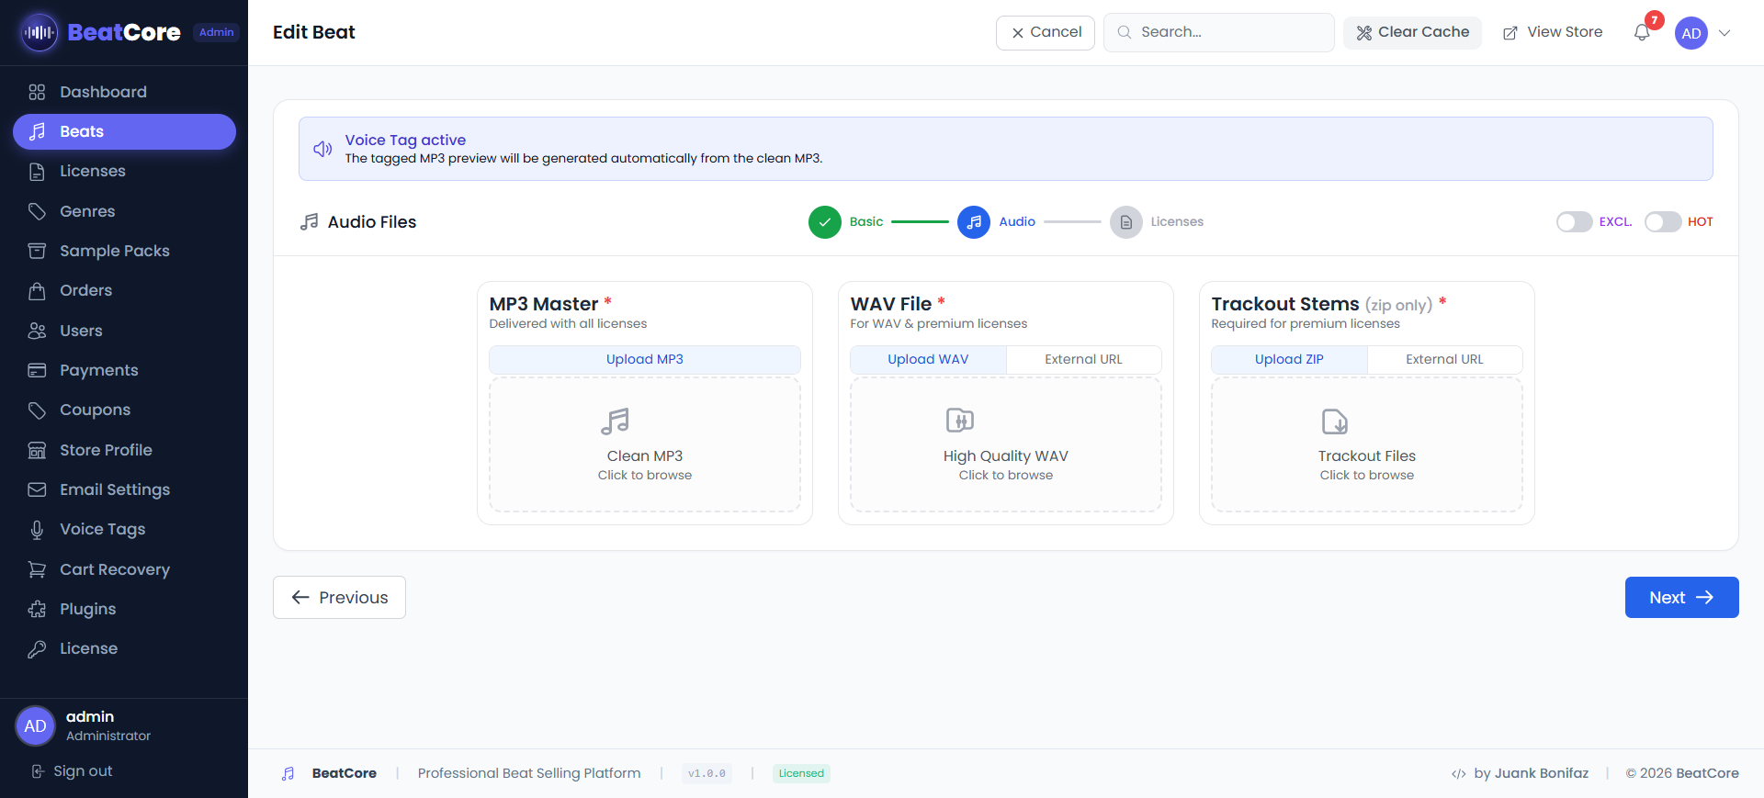Select the Upload MP3 tab
This screenshot has height=798, width=1764.
[x=644, y=359]
